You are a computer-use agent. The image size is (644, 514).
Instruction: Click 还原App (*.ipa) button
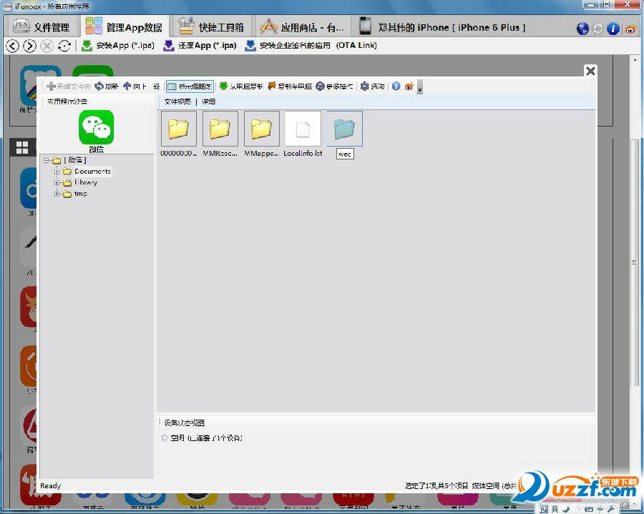[200, 45]
